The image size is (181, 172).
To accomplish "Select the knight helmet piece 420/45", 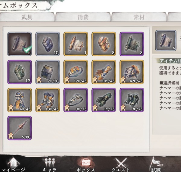I will (132, 72).
